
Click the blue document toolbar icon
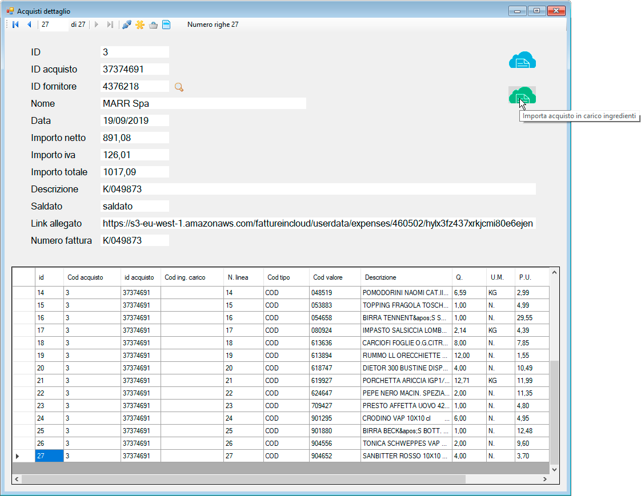click(166, 25)
